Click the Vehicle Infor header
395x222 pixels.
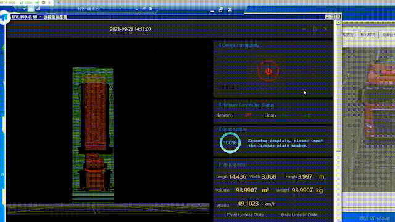pos(234,165)
